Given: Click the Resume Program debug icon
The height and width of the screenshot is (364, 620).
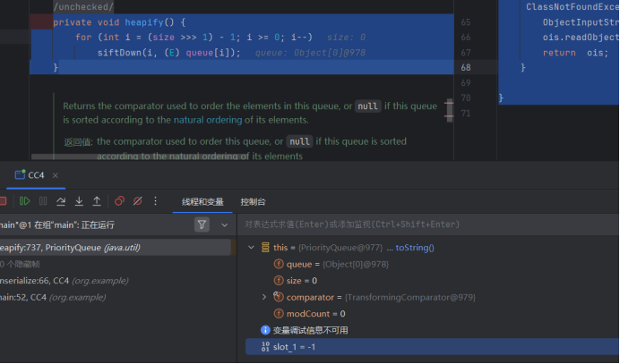Looking at the screenshot, I should (23, 201).
